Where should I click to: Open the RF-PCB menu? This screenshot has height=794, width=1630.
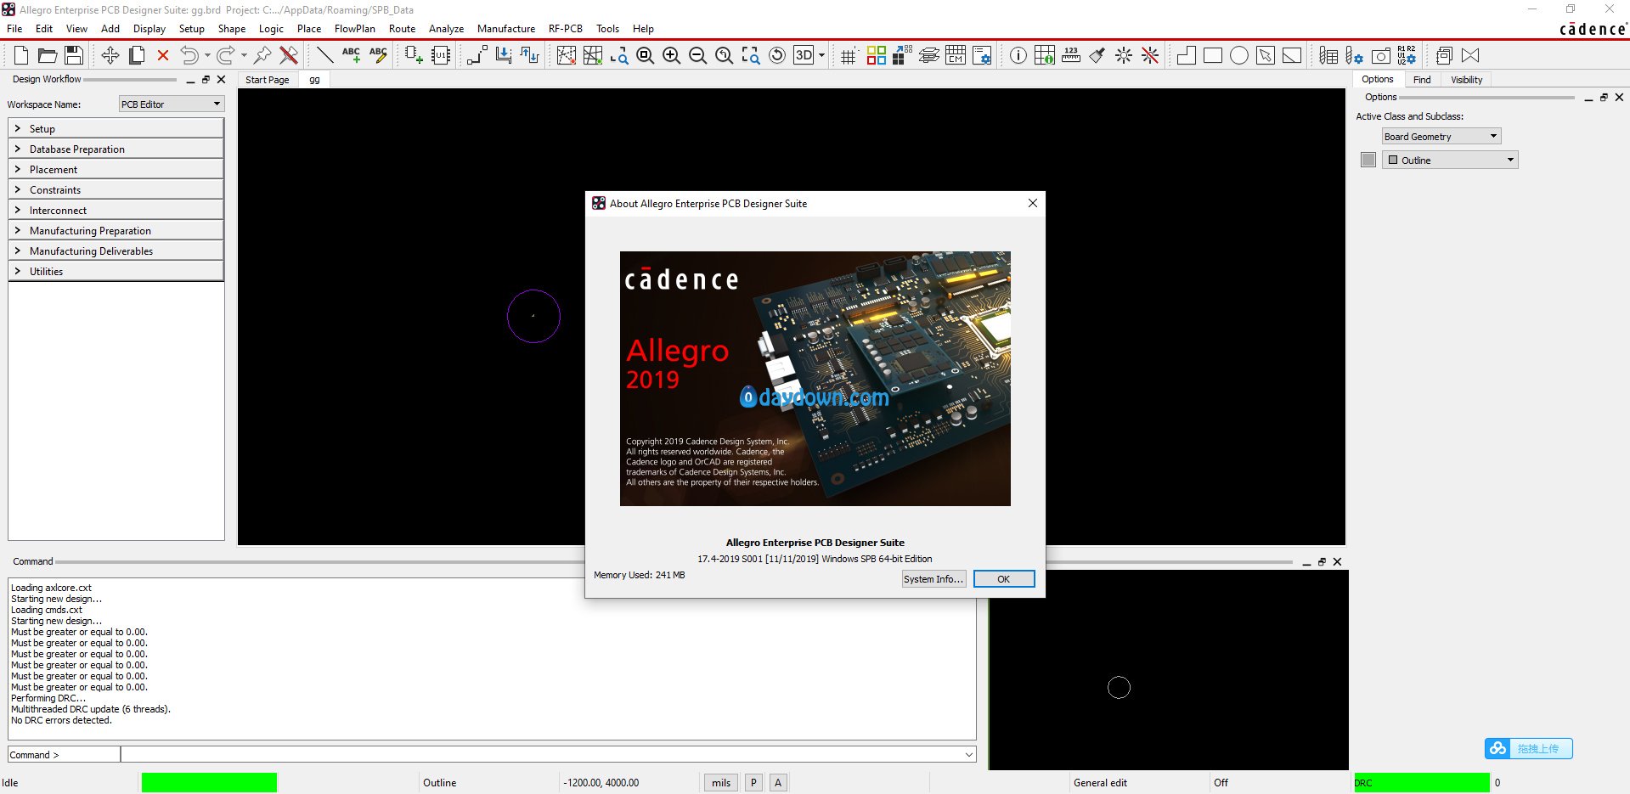(565, 29)
